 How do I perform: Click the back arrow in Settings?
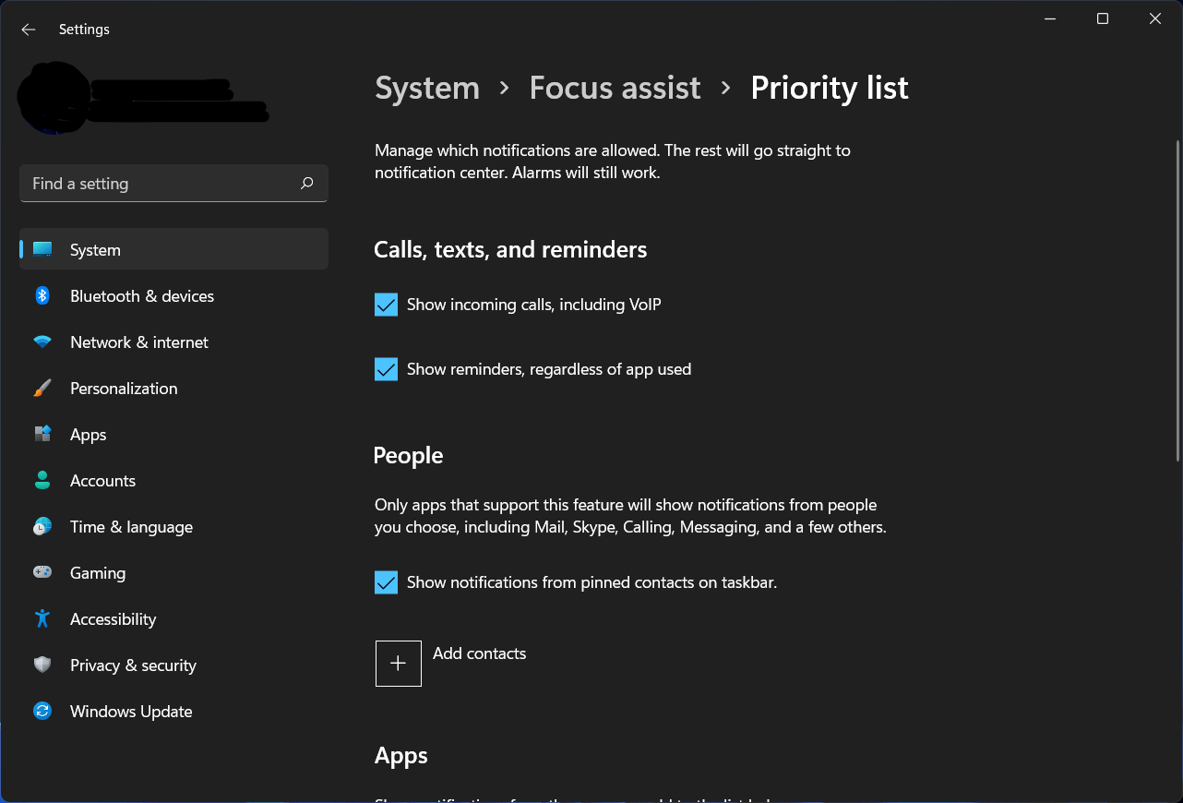28,30
